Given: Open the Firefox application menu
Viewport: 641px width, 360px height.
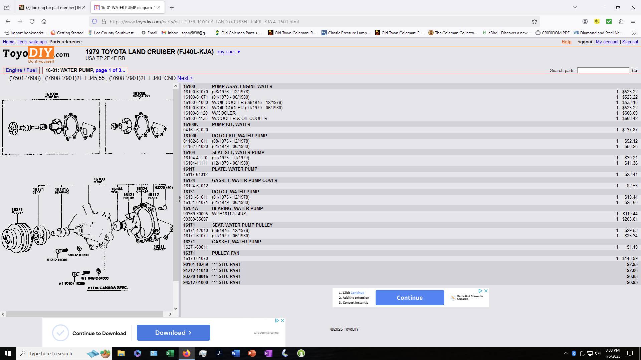Looking at the screenshot, I should coord(633,21).
